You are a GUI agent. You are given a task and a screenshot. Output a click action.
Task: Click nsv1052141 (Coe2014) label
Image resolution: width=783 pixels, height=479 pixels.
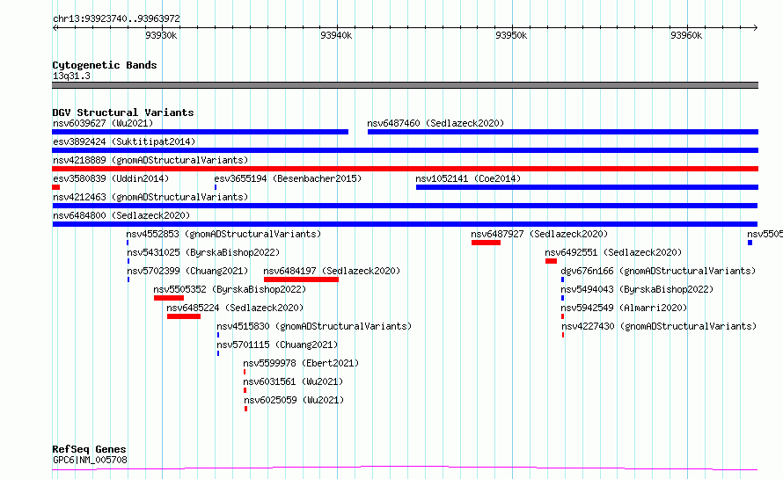(x=468, y=178)
